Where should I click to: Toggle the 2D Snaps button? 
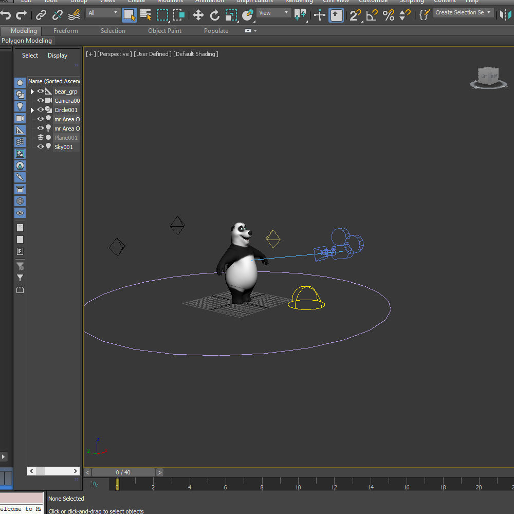(x=355, y=15)
